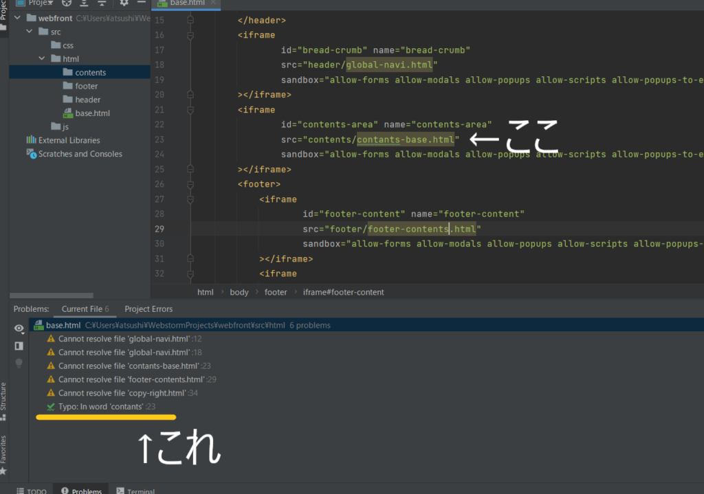
Task: Open the Project Errors tab
Action: point(148,308)
